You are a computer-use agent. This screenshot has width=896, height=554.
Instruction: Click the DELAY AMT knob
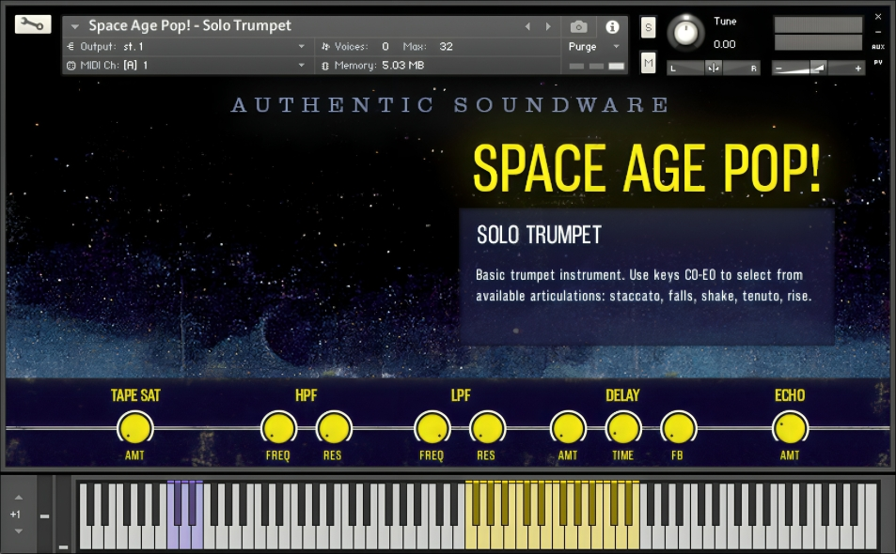click(568, 428)
